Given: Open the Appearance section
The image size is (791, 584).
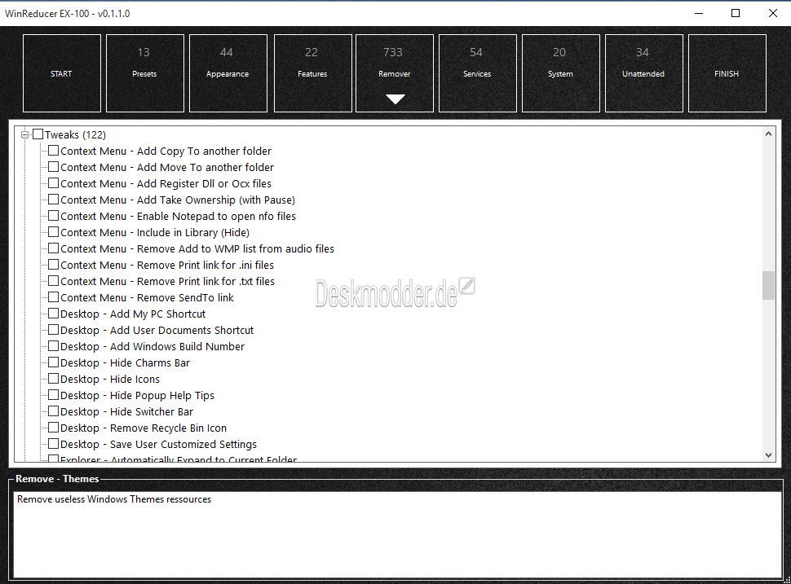Looking at the screenshot, I should (x=228, y=73).
